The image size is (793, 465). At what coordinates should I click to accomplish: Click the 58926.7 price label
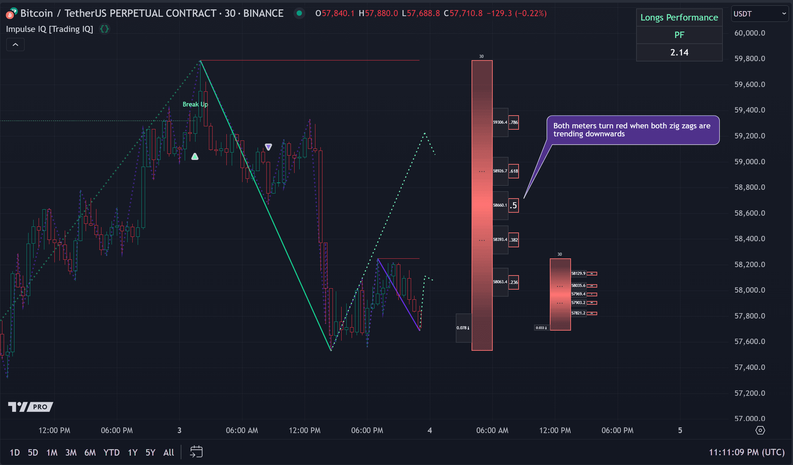(500, 171)
